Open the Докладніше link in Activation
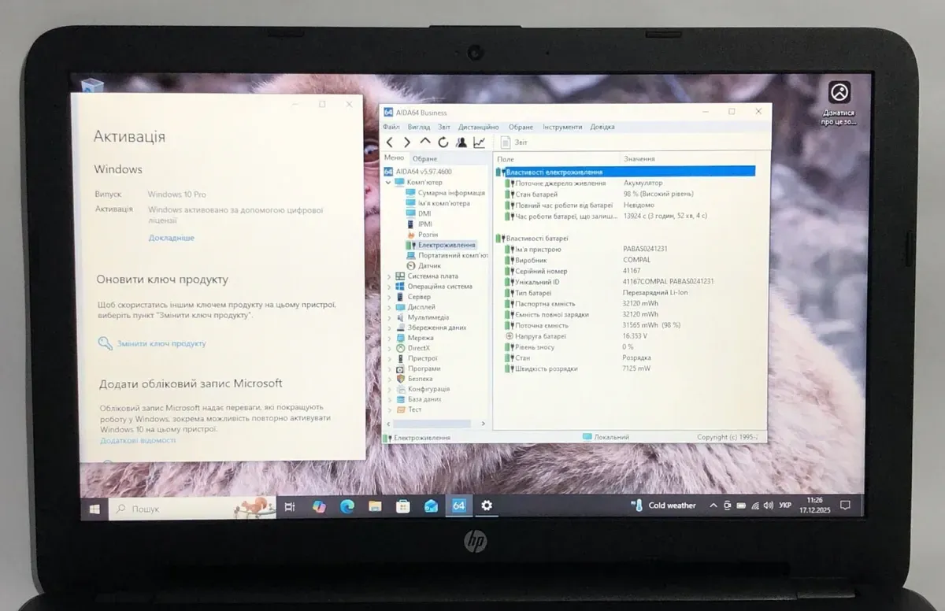 171,238
